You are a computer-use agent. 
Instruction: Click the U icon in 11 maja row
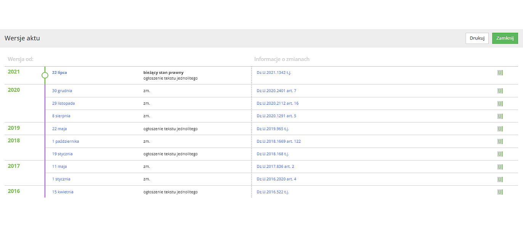pyautogui.click(x=500, y=167)
